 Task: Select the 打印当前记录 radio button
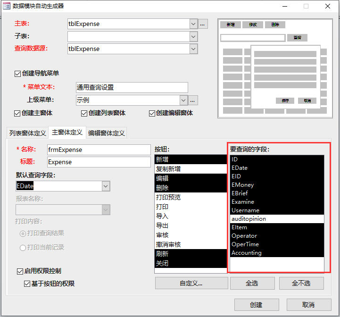[23, 248]
